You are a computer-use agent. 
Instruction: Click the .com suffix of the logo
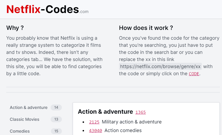point(84,12)
